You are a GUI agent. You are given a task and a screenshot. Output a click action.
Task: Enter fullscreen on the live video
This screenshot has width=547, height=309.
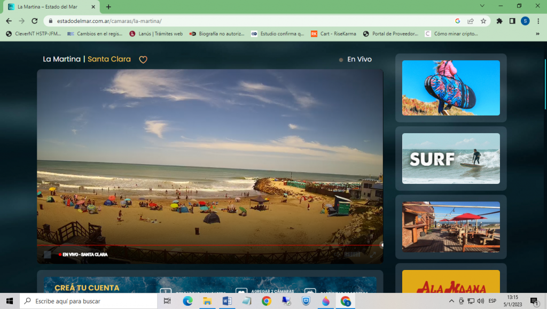click(x=373, y=254)
